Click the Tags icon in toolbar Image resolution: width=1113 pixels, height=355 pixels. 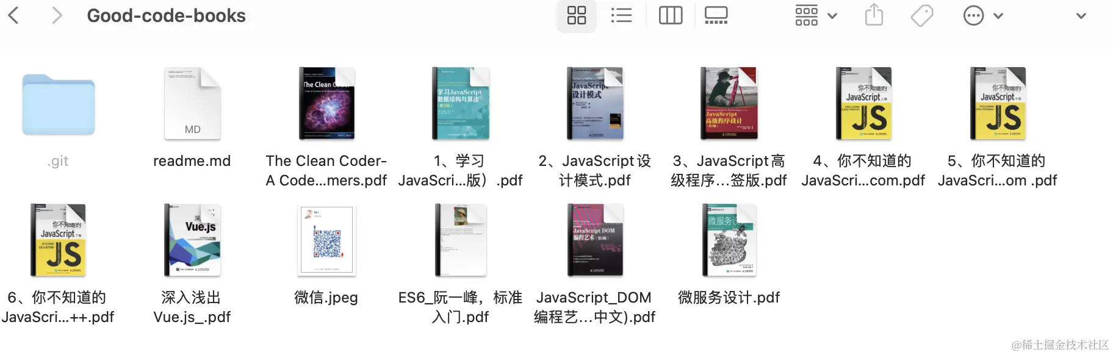[922, 15]
